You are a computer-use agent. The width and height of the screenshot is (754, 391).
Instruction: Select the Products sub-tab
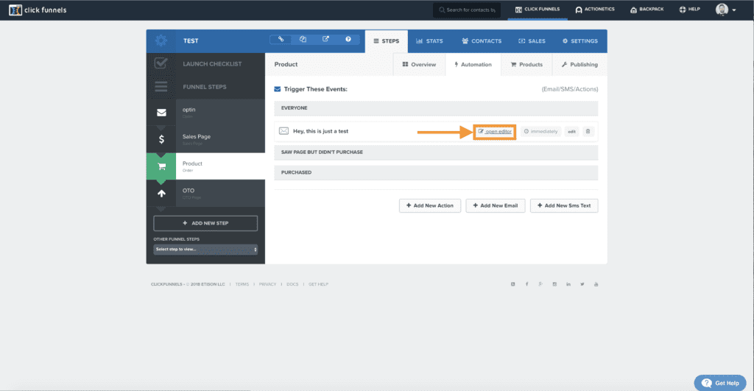click(526, 65)
